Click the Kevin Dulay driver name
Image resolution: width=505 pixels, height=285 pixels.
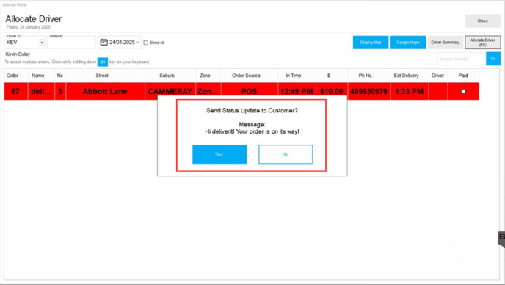tap(18, 54)
